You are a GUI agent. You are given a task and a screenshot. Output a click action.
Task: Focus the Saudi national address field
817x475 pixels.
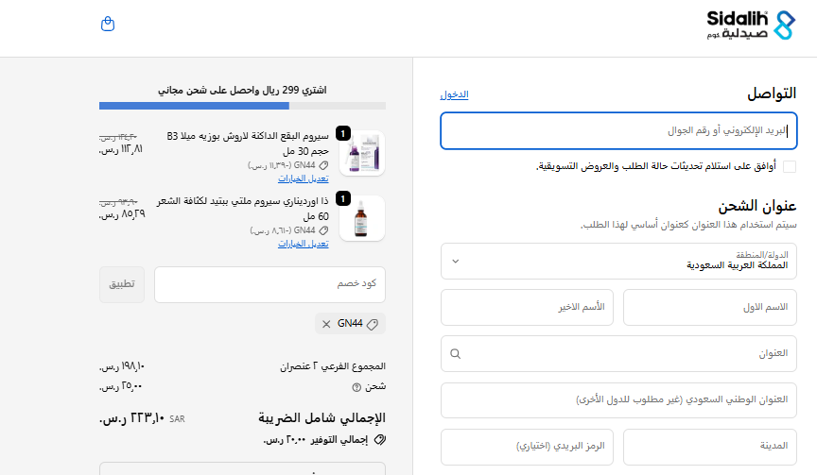click(618, 400)
